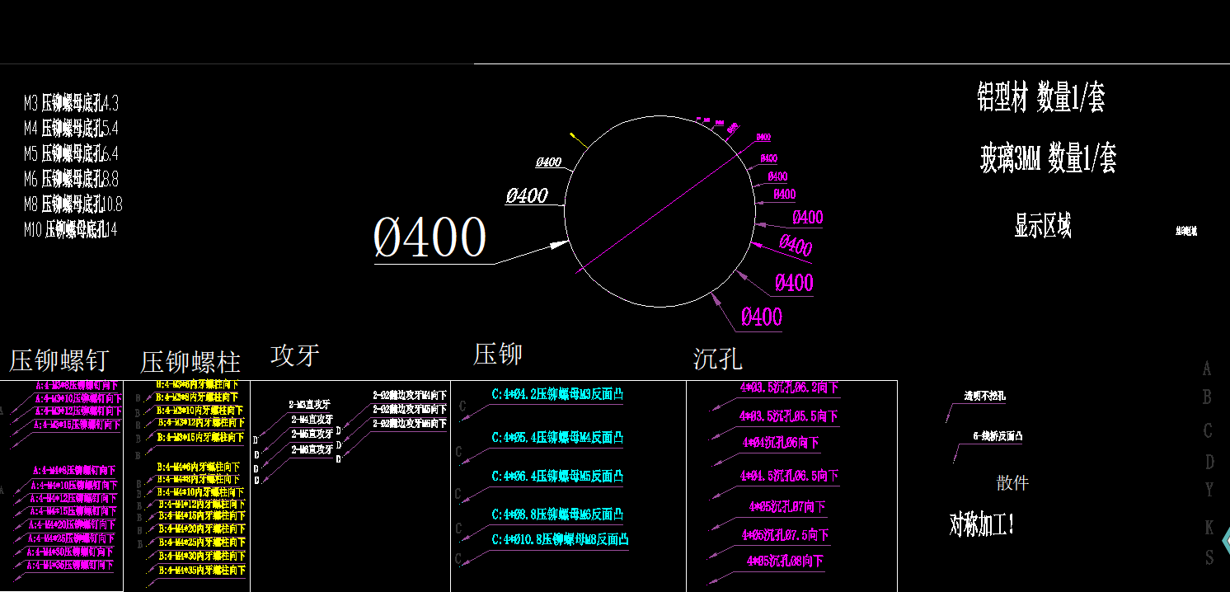The width and height of the screenshot is (1230, 592).
Task: Select the 沉孔 heading text
Action: pos(717,359)
